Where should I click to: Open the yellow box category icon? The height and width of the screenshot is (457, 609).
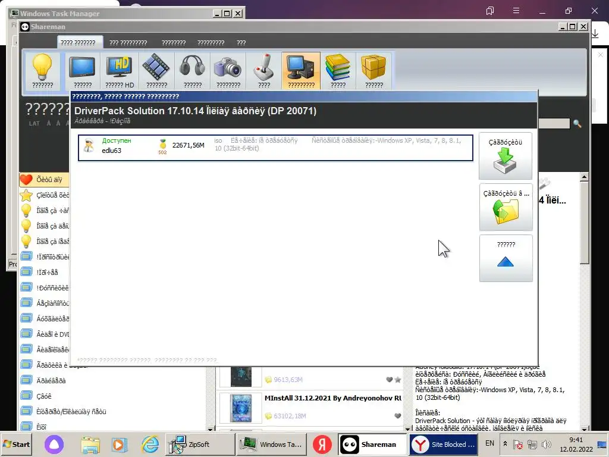[373, 71]
